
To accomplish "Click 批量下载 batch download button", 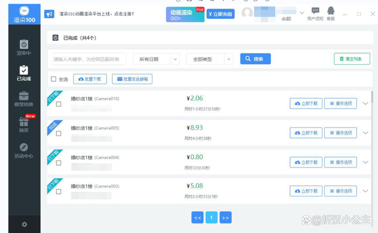I will click(90, 79).
